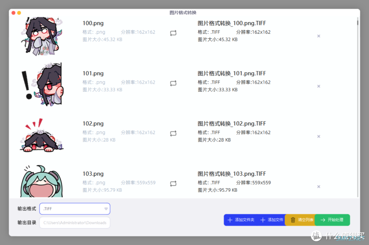Add a folder with 添加文件夹 button
The width and height of the screenshot is (369, 245).
241,220
